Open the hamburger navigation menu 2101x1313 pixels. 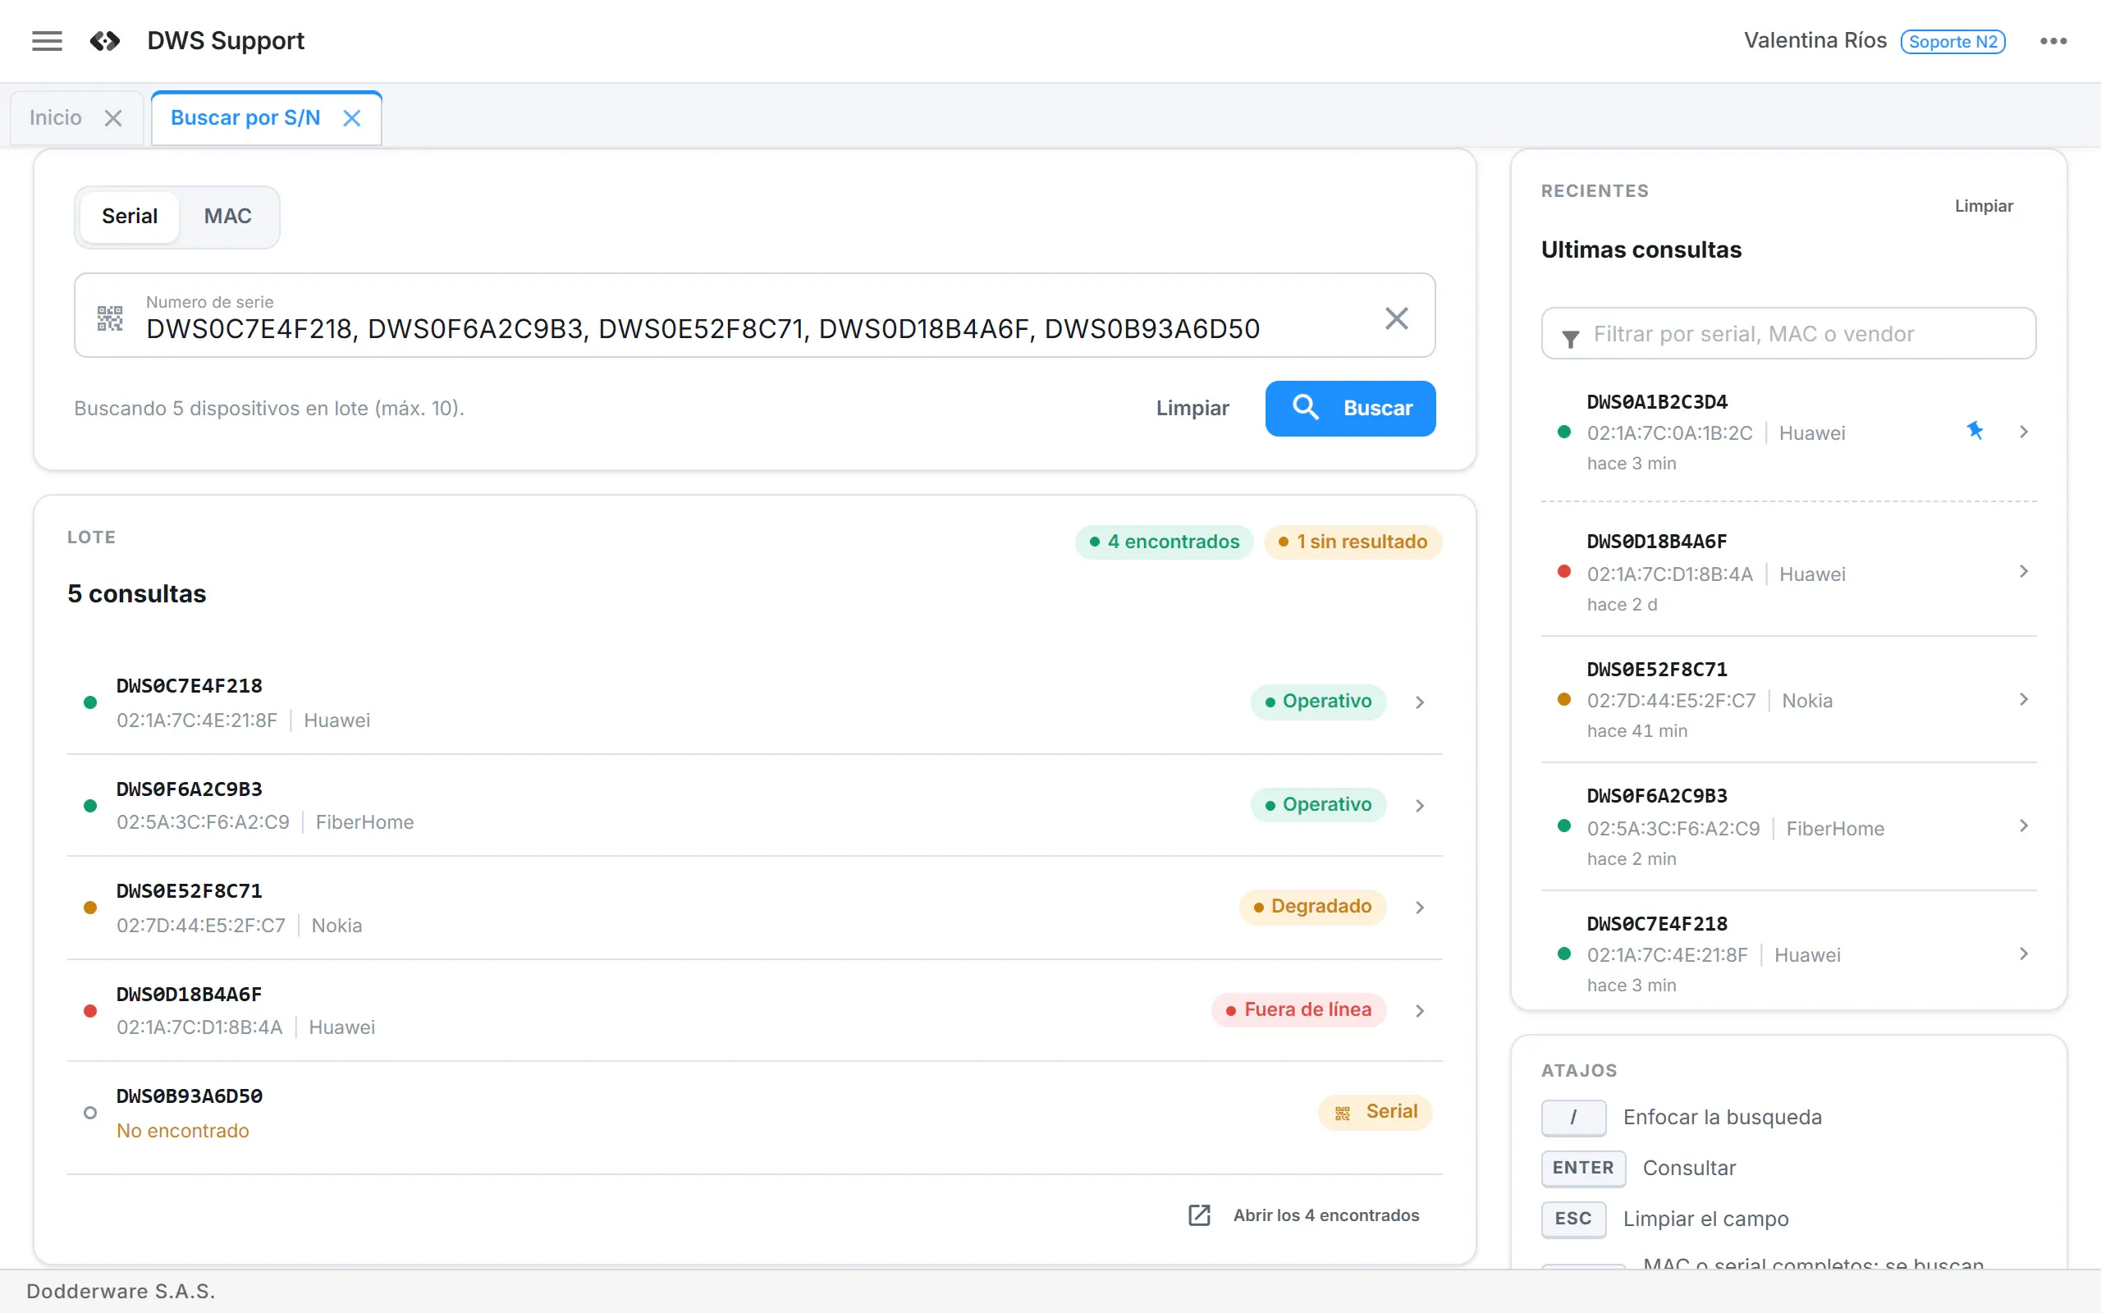(47, 41)
